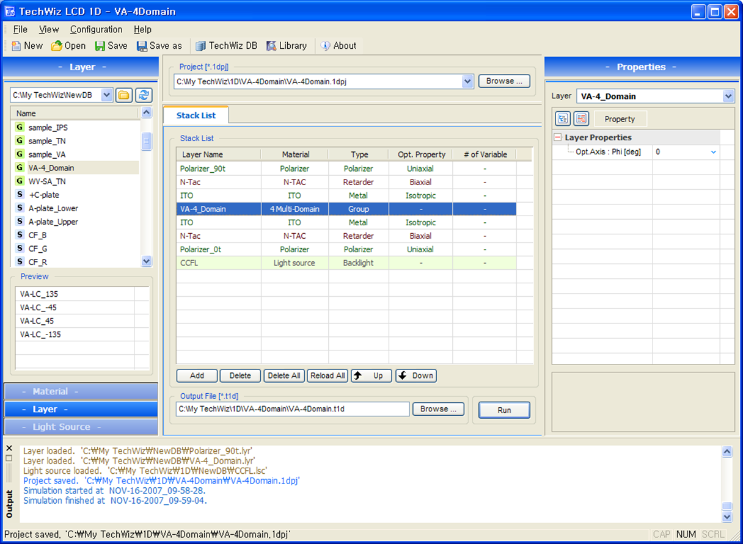
Task: Click the refresh icon in Layer panel
Action: (x=143, y=95)
